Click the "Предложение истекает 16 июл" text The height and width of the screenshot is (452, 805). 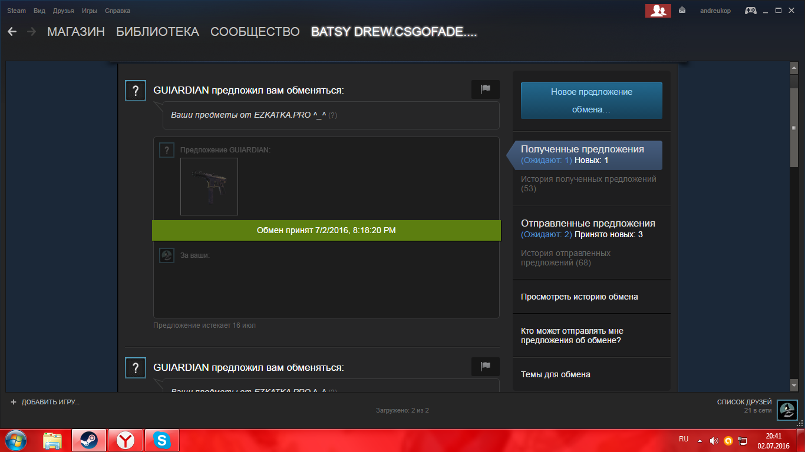coord(204,325)
